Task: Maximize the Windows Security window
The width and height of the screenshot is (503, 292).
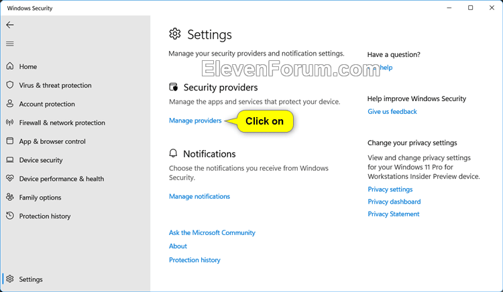Action: tap(470, 7)
